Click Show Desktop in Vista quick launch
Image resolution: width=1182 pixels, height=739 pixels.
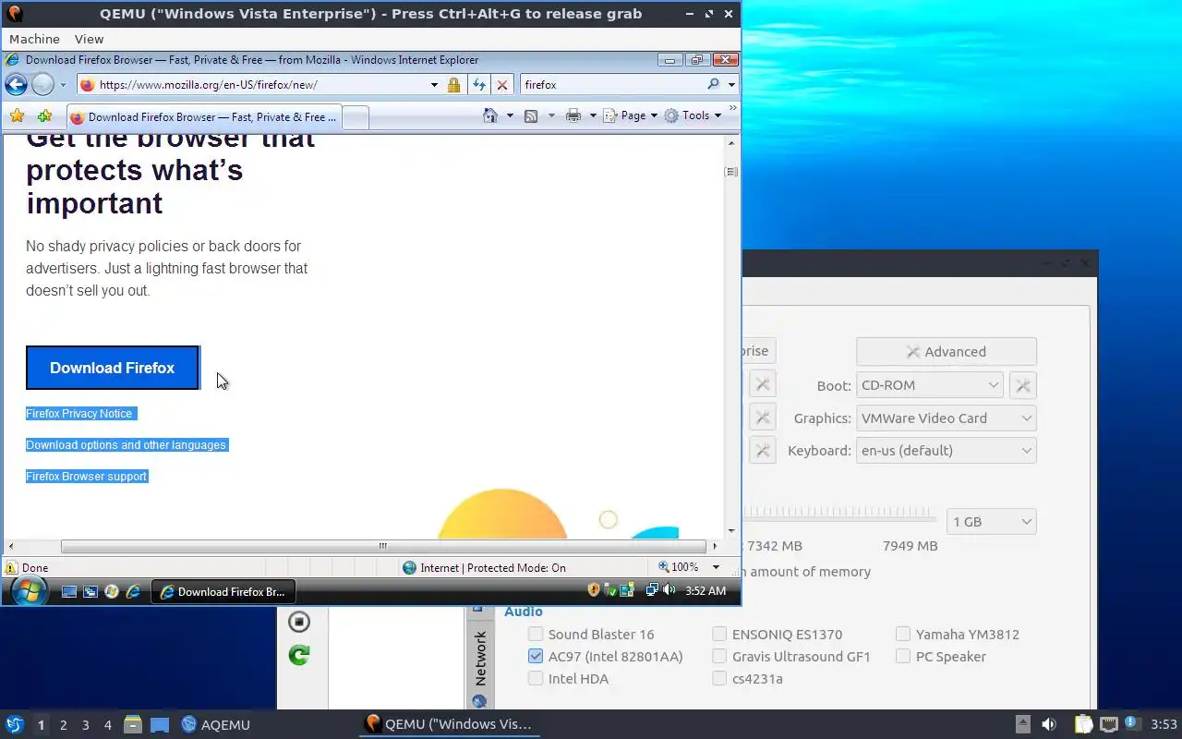[x=69, y=591]
